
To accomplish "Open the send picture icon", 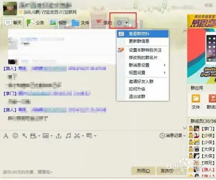I will click(x=45, y=135).
